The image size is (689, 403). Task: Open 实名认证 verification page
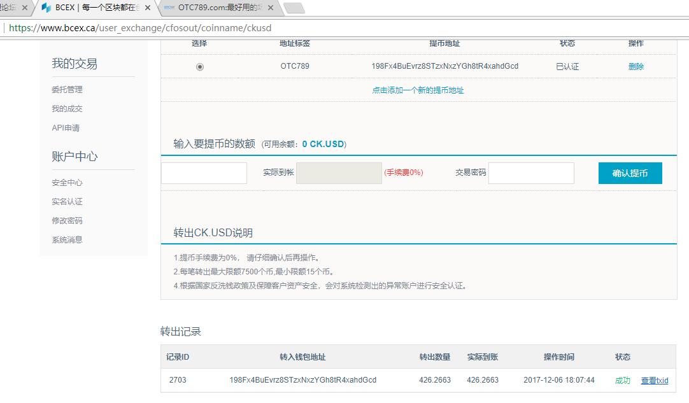(66, 201)
